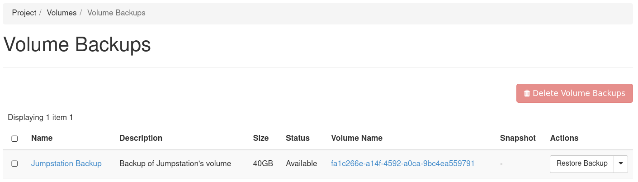This screenshot has height=182, width=638.
Task: Click the trash icon on Delete Volume Backups
Action: [527, 93]
